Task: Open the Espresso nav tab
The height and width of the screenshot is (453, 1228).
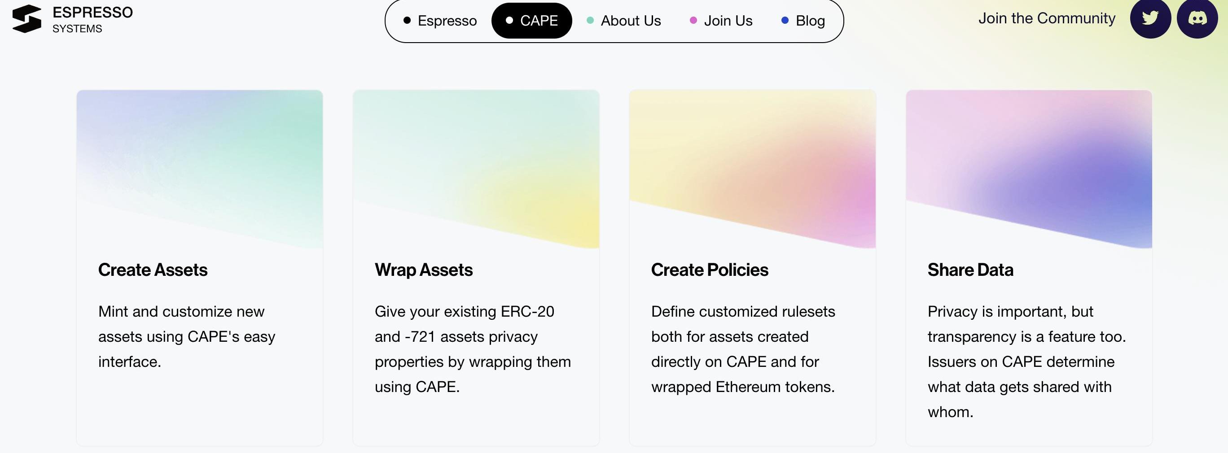Action: (x=440, y=21)
